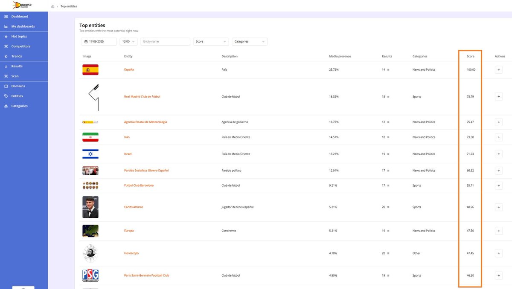512x289 pixels.
Task: Click the Media presence column header
Action: tap(340, 56)
